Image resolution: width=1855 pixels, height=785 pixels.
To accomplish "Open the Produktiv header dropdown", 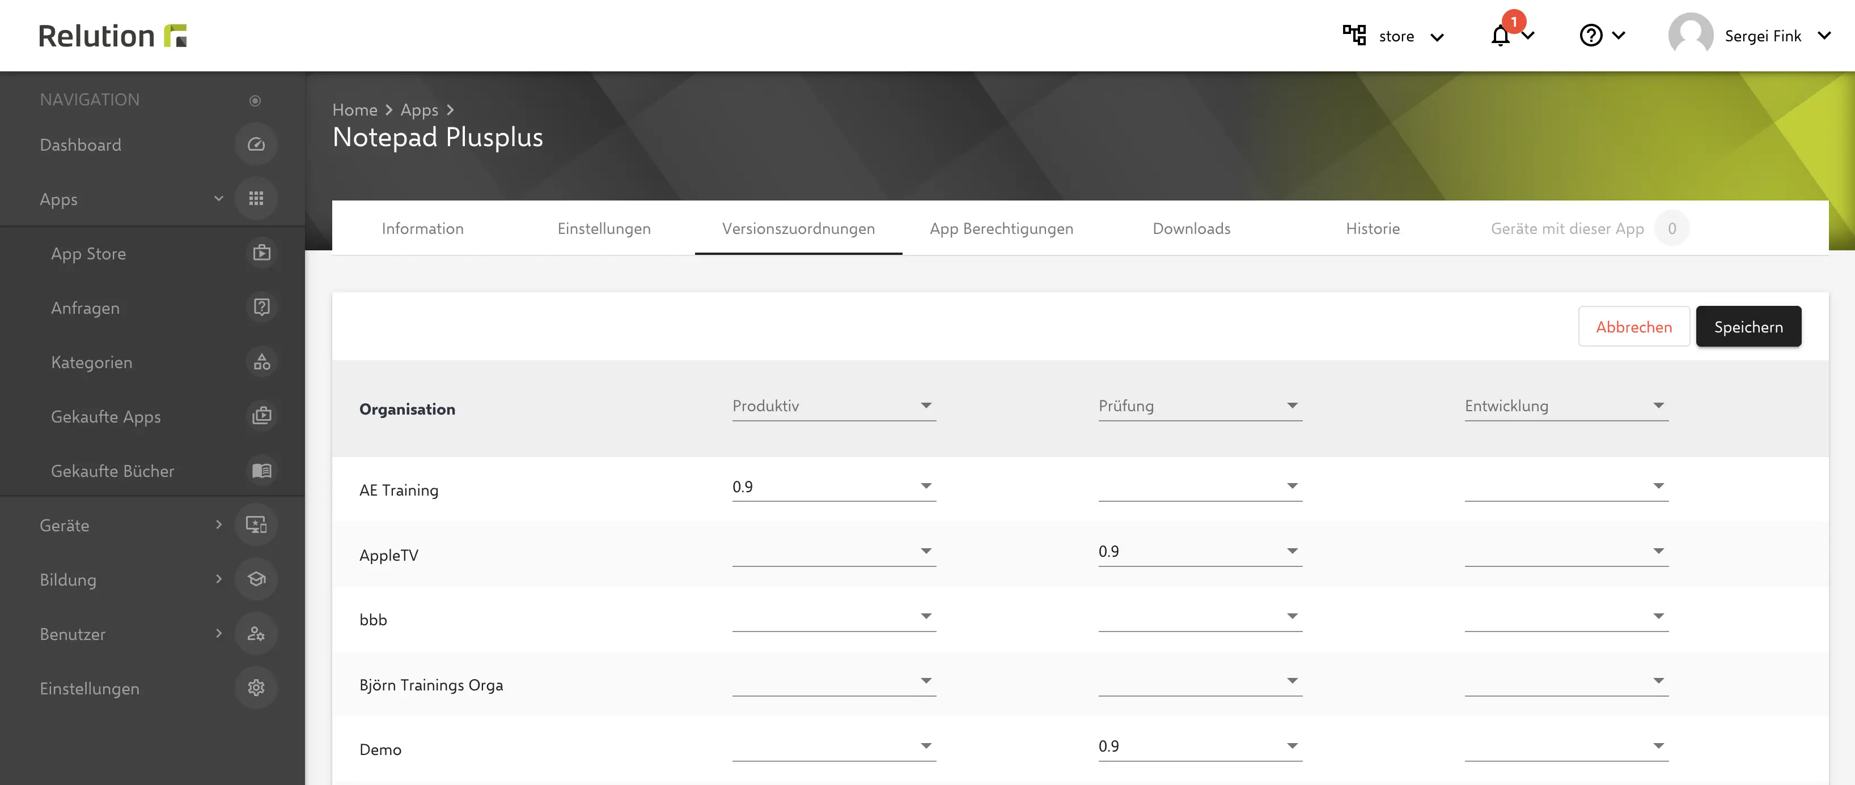I will click(x=834, y=406).
